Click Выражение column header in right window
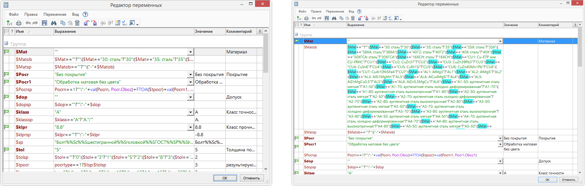The image size is (585, 186). click(x=425, y=25)
